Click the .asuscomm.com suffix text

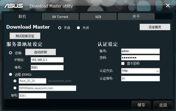59,81
